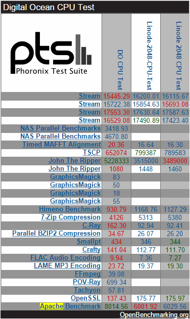190x319 pixels.
Task: Open NAS Parallel Benchmarks link beside 3418.93
Action: [x=61, y=128]
